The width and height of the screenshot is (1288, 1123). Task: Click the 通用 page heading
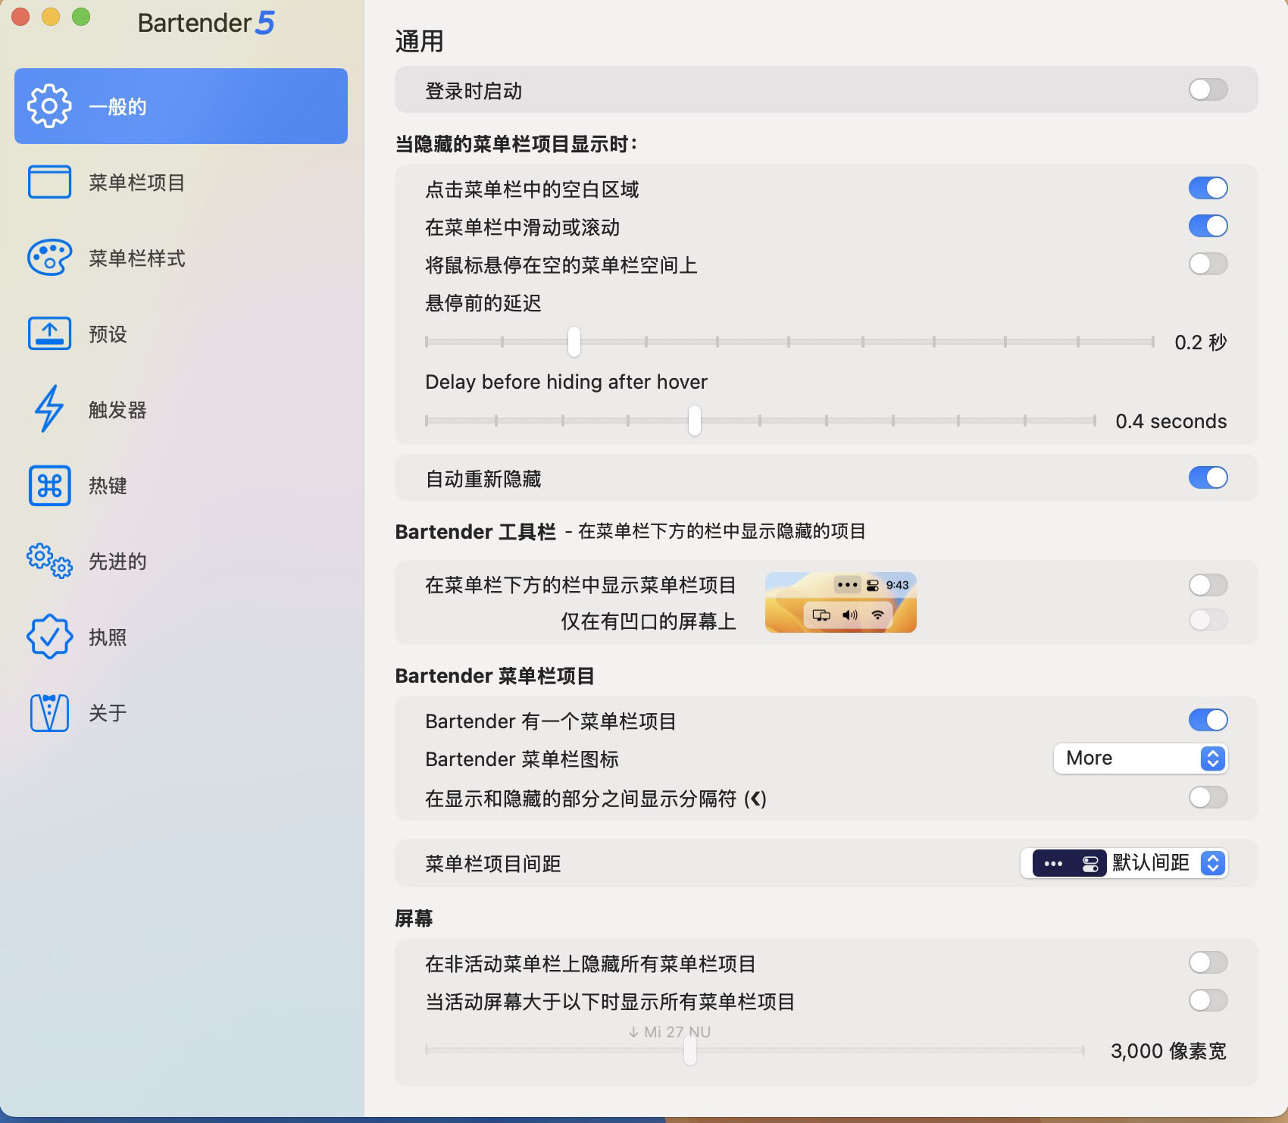point(419,41)
